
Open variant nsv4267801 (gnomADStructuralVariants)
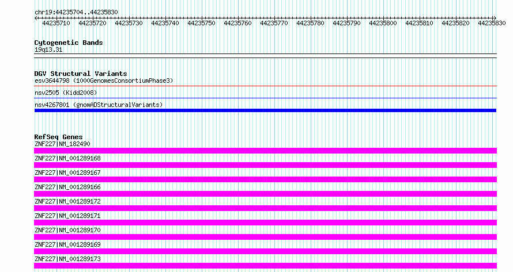click(x=99, y=105)
